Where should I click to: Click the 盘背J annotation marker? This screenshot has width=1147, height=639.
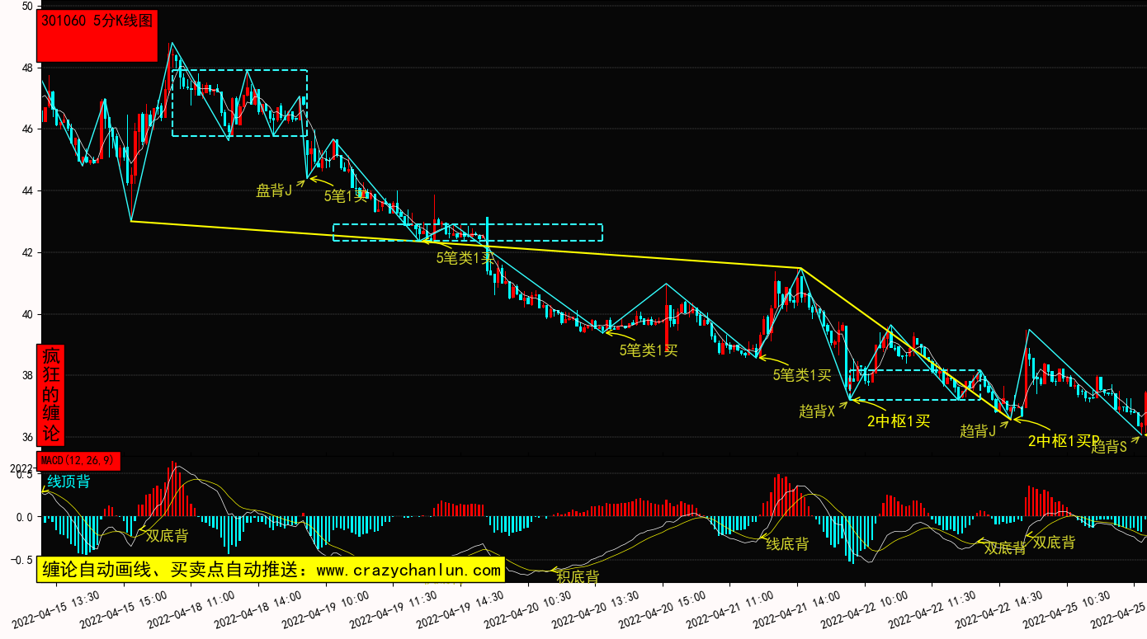(274, 191)
